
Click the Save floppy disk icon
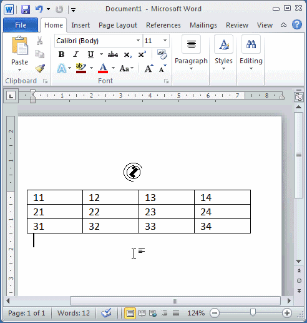click(26, 9)
